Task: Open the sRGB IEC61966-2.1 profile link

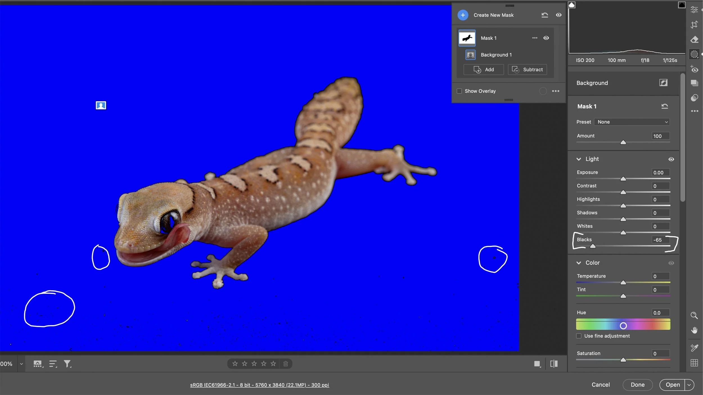Action: (x=259, y=385)
